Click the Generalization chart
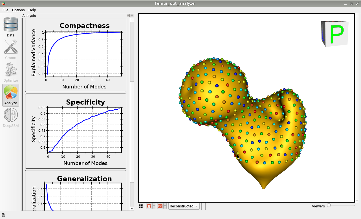Screen dimensions: 361x219 pos(76,191)
